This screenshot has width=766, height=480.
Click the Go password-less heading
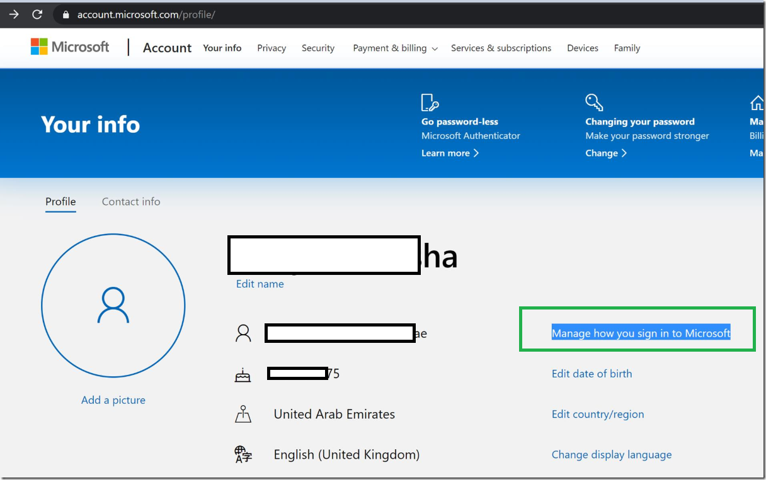click(x=460, y=121)
